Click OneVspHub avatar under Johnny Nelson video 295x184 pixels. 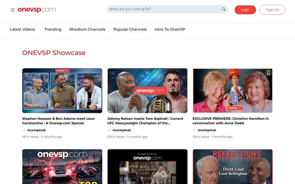[109, 130]
